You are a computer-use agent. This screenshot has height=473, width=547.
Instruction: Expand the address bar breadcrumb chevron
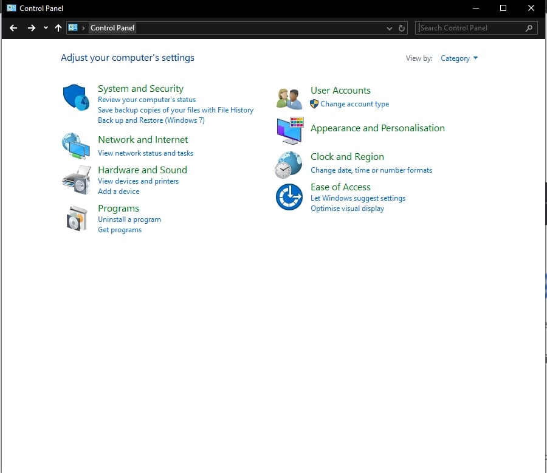point(83,28)
